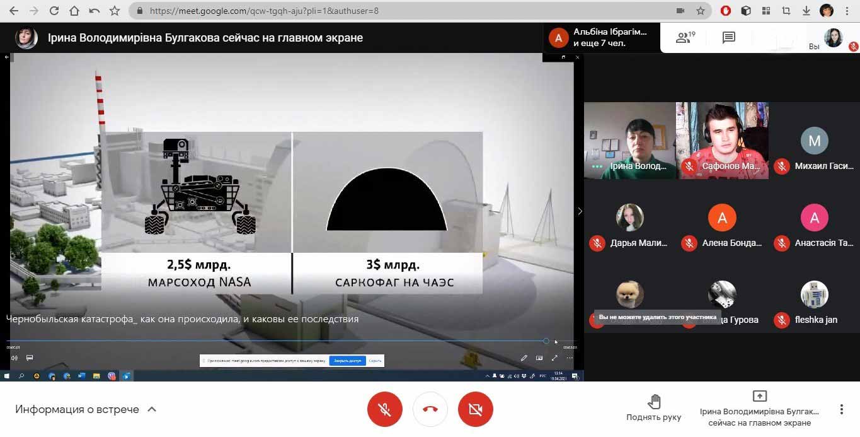The height and width of the screenshot is (437, 860).
Task: Click muted mic badge of Алена Бонда...
Action: (689, 243)
